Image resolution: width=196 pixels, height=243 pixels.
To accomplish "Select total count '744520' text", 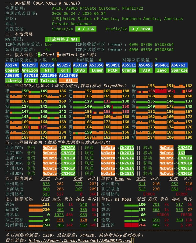I will pyautogui.click(x=87, y=235).
